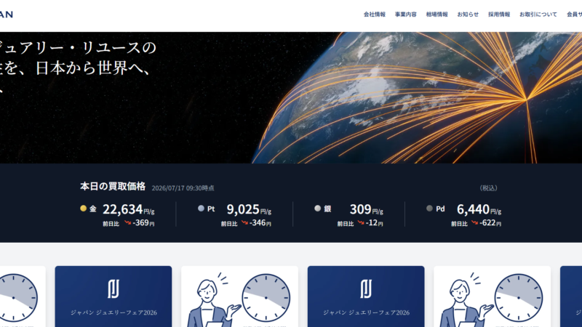Click the （税込） label
Screen dimensions: 582x327
tap(488, 188)
